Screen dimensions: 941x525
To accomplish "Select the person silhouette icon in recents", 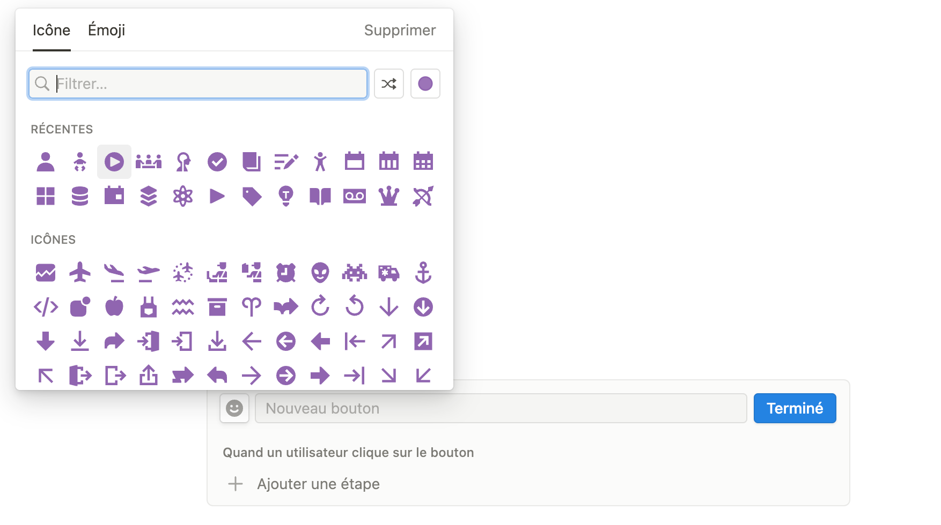I will coord(46,161).
